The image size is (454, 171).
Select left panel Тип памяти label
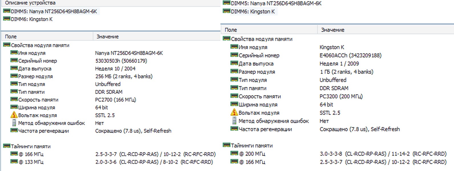pos(31,92)
